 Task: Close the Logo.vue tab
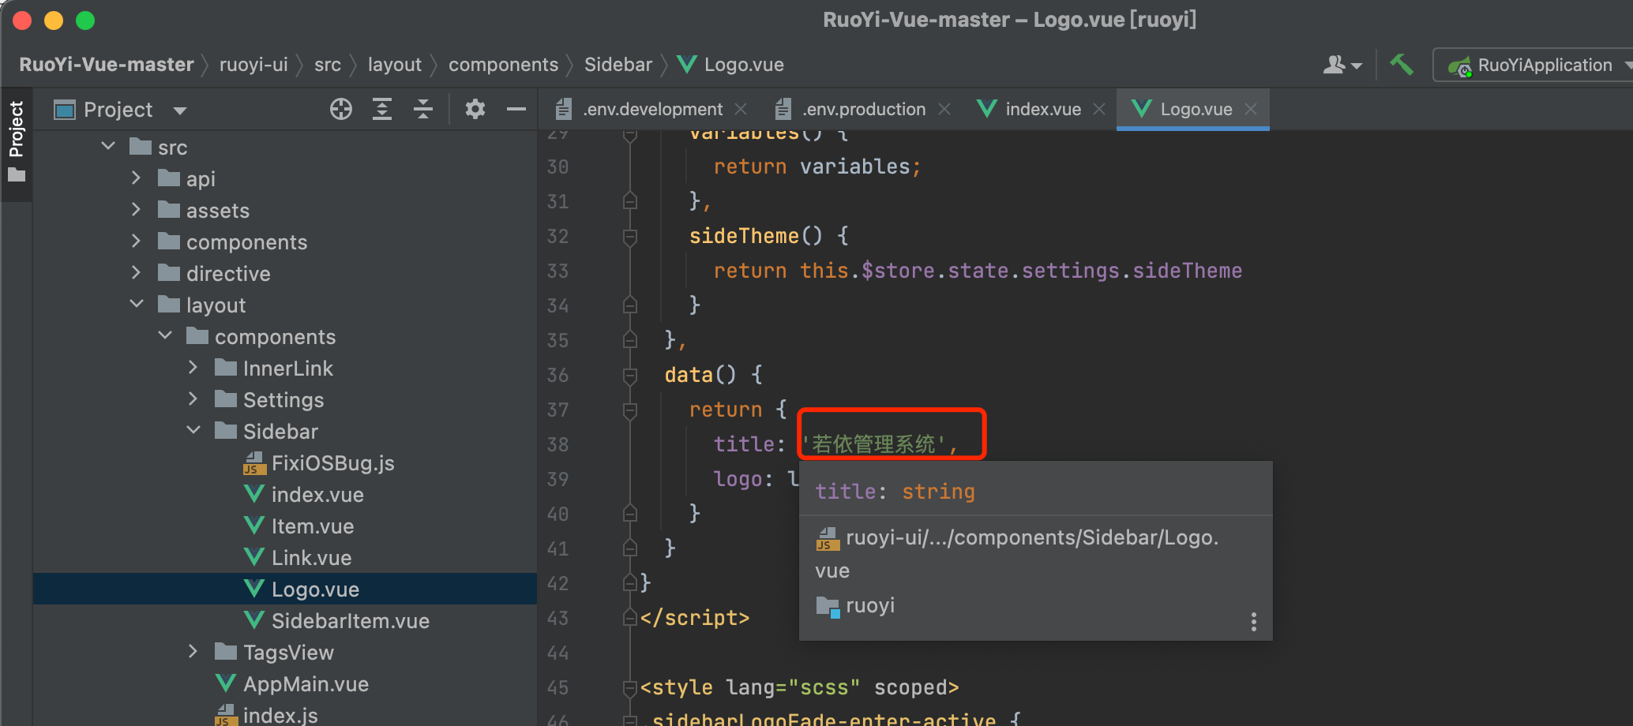[x=1250, y=109]
